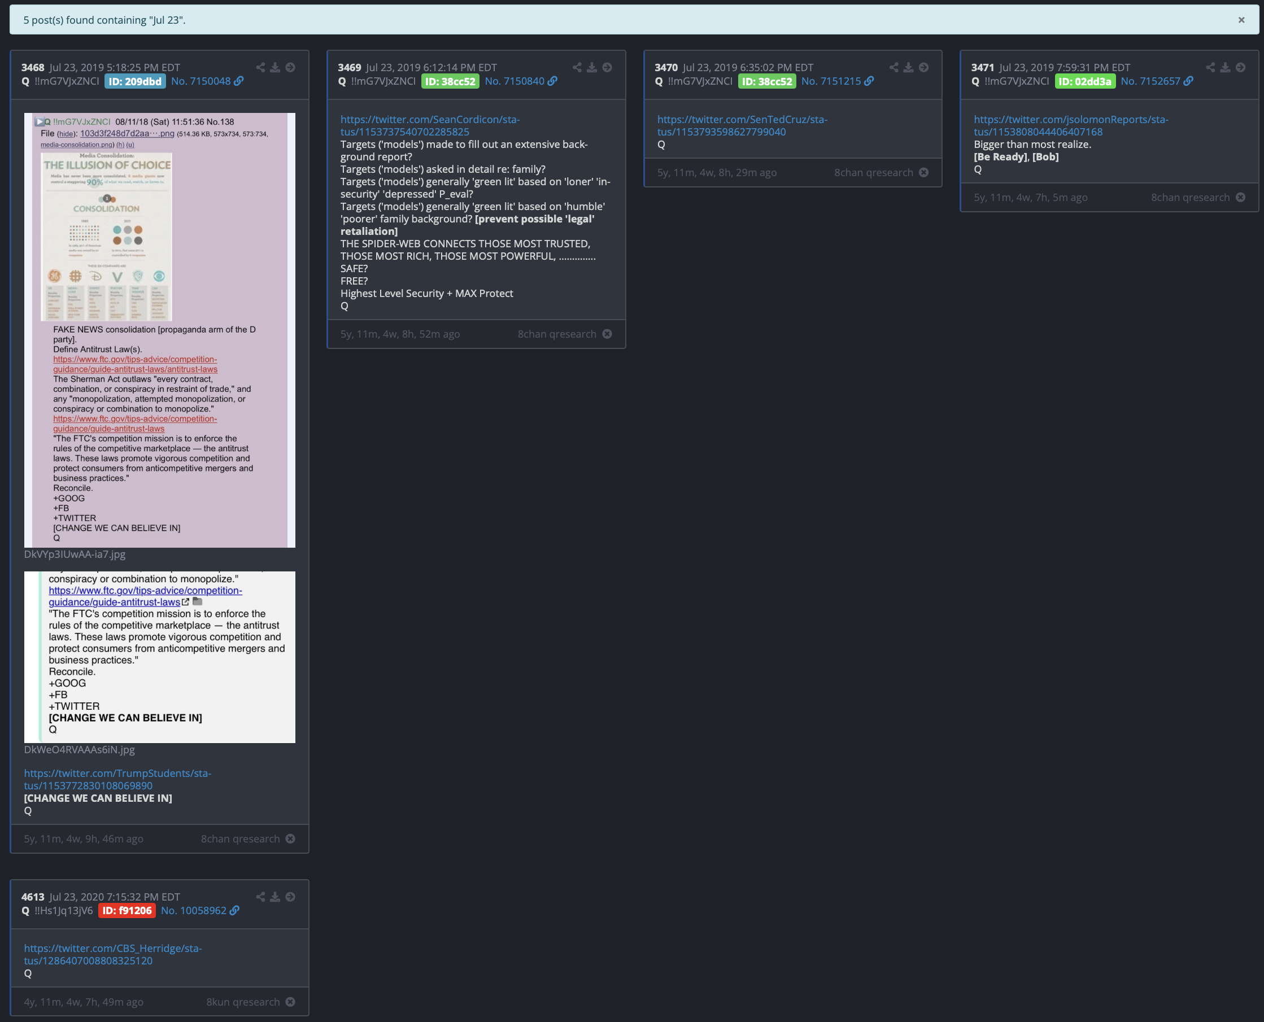This screenshot has height=1022, width=1264.
Task: Click DkVYp3IUwAA-ia7.jpg filename caption
Action: pos(75,554)
